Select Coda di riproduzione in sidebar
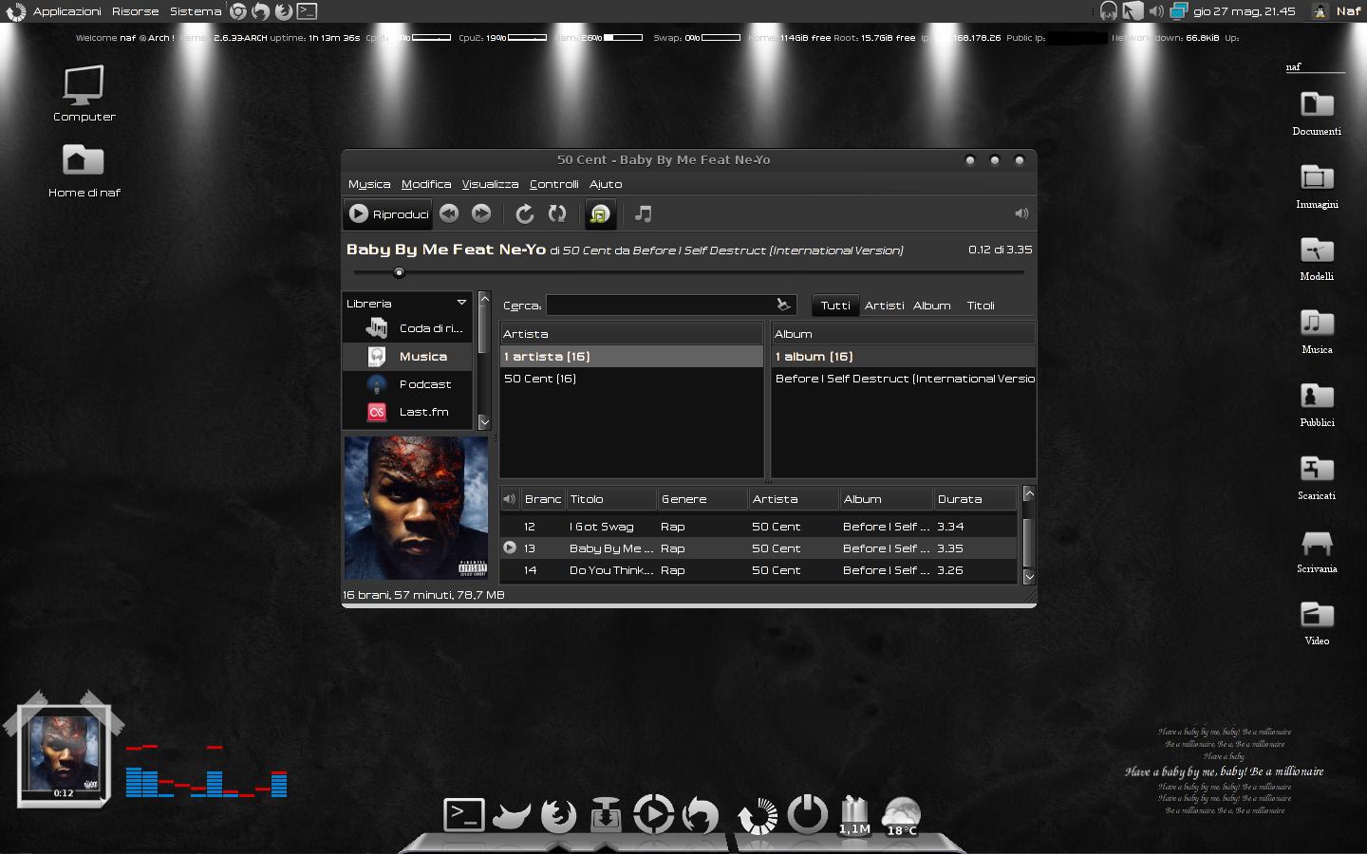 pyautogui.click(x=408, y=328)
